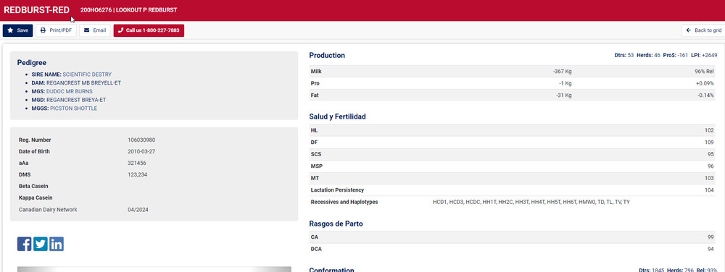Image resolution: width=725 pixels, height=272 pixels.
Task: Select Lactation Persistency value 104
Action: click(710, 190)
